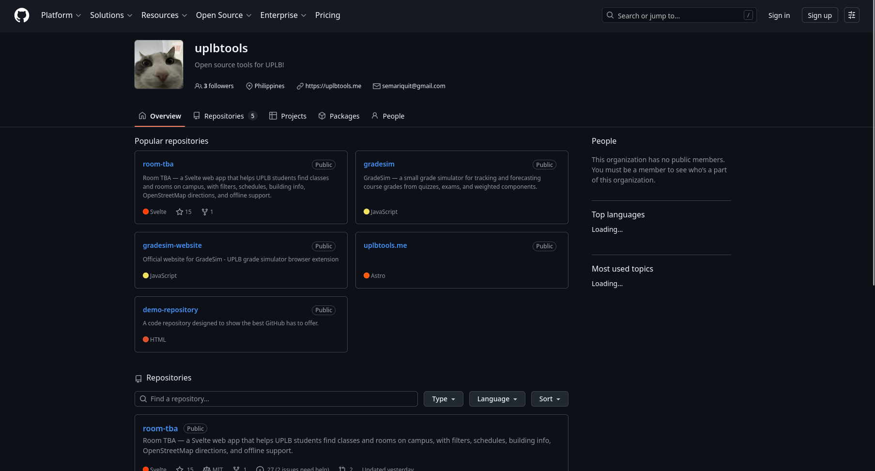This screenshot has width=875, height=471.
Task: Click the Popular repositories heading
Action: (x=171, y=141)
